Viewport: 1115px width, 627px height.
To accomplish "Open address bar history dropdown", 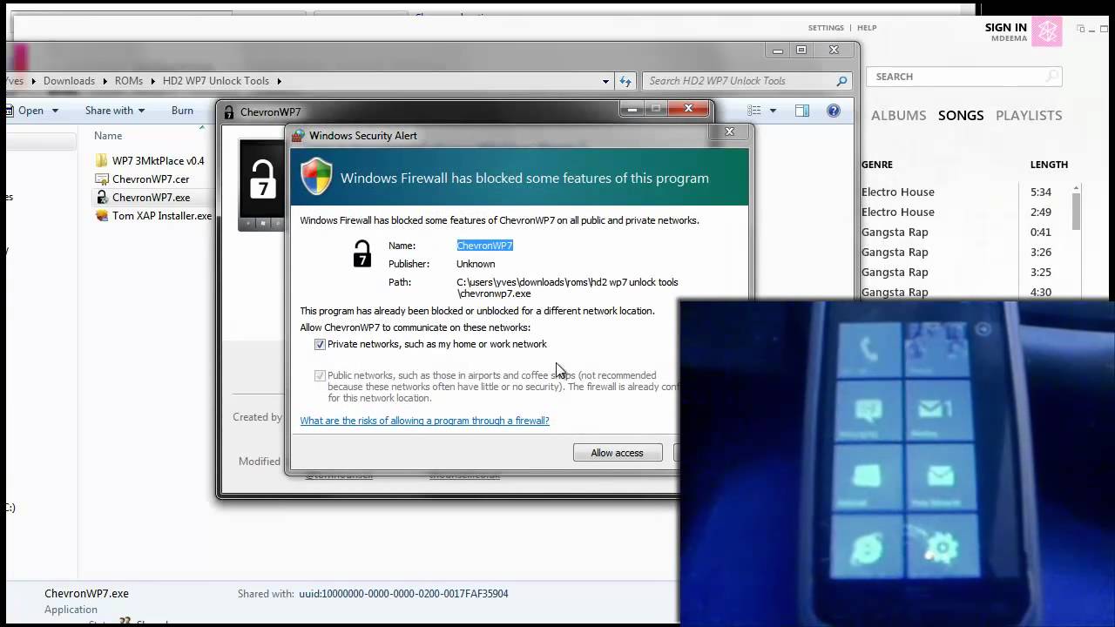I will tap(605, 81).
